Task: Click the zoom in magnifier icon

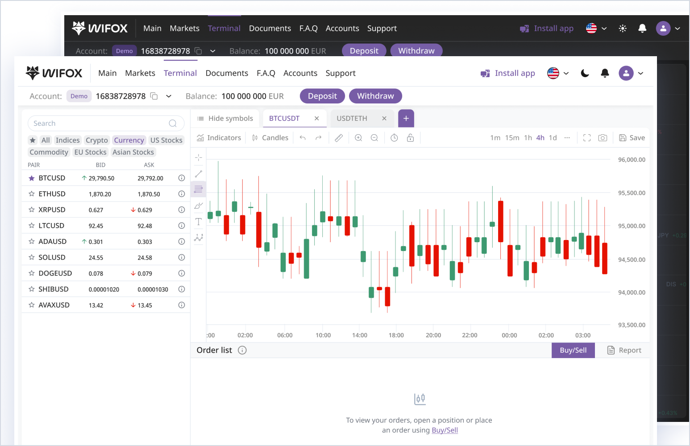Action: pyautogui.click(x=358, y=138)
